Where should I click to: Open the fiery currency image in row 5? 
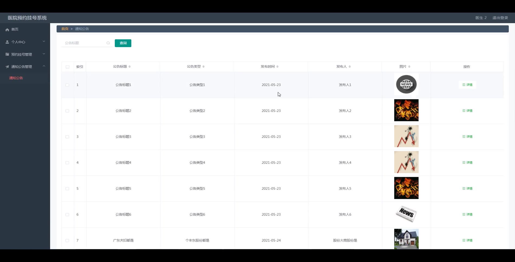(x=406, y=188)
